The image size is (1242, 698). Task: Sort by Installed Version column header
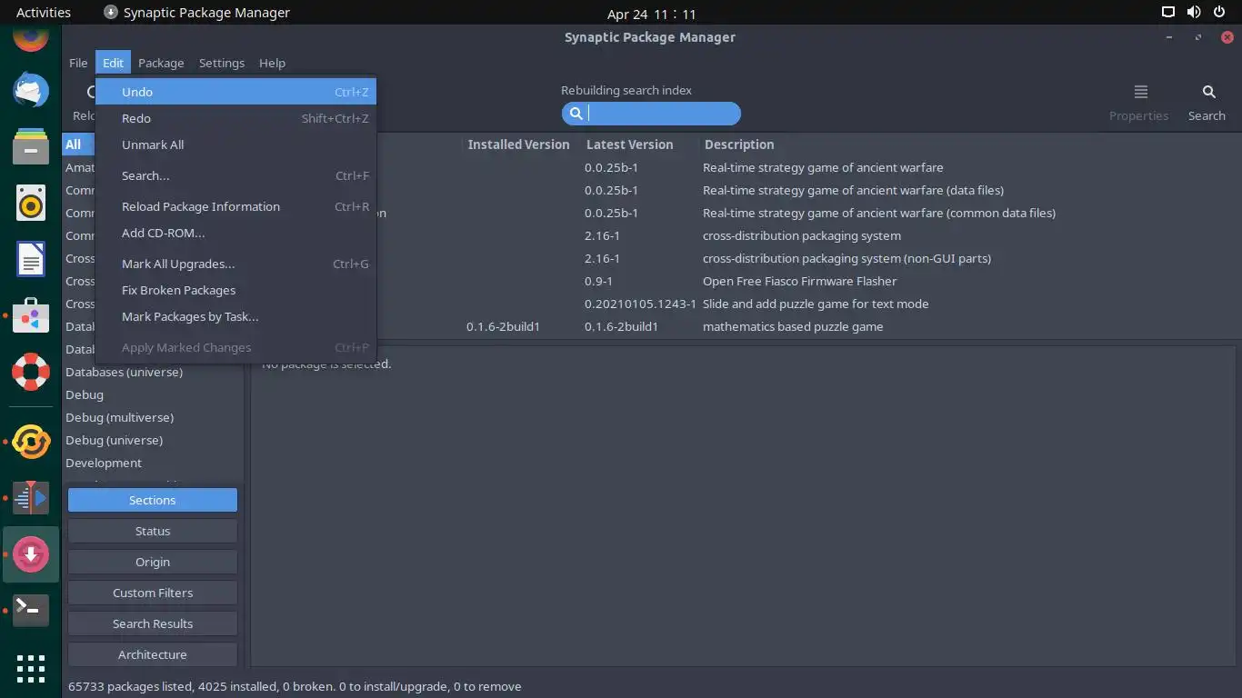point(518,145)
